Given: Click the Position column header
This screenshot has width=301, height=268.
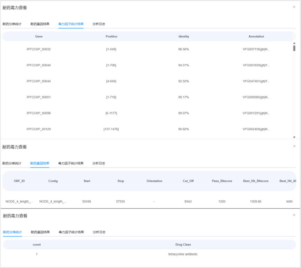Looking at the screenshot, I should (111, 36).
